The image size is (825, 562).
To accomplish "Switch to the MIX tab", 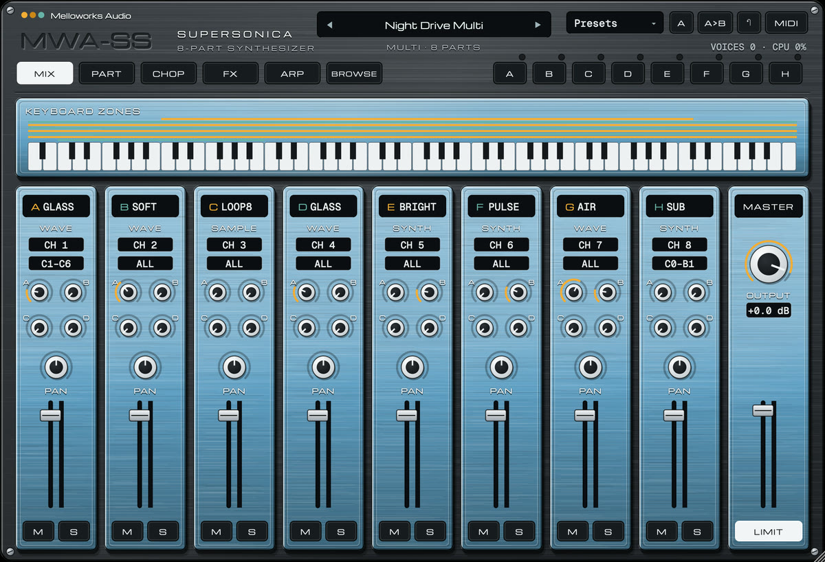I will [45, 74].
